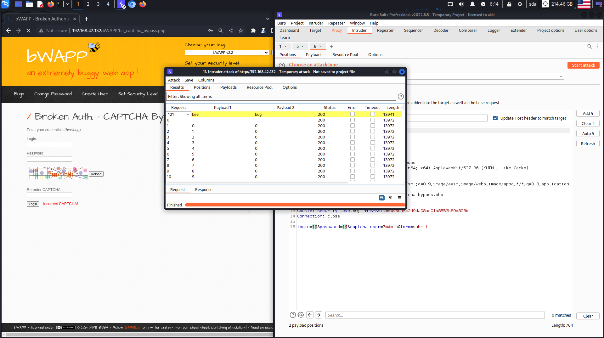Check Error box for request 121
604x338 pixels.
pos(353,115)
